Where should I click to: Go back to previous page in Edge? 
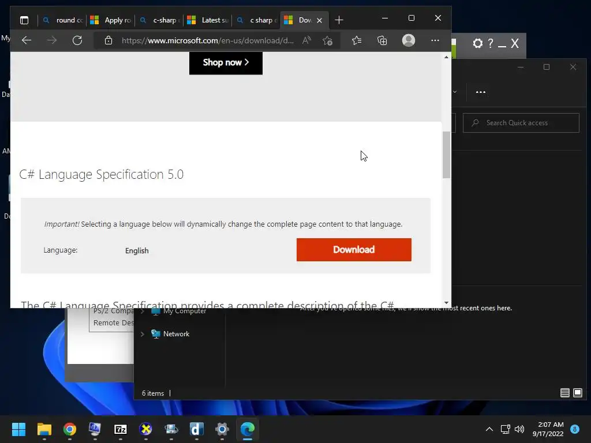pos(27,40)
